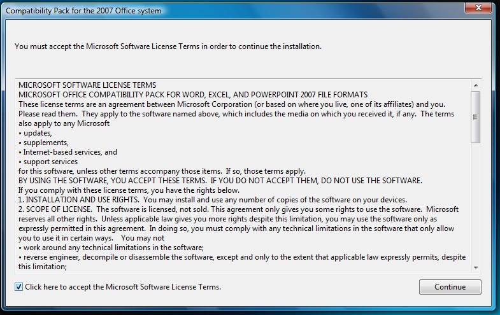Click 'work around any technical limitations' line
The image size is (500, 315).
click(111, 248)
